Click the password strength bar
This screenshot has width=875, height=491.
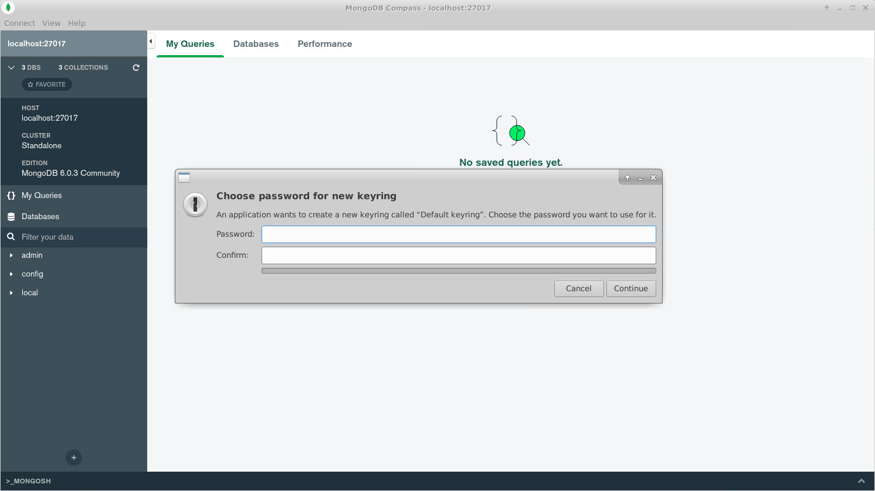tap(459, 271)
